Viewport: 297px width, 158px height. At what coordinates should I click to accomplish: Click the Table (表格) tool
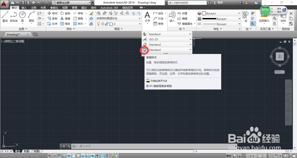coord(158,24)
